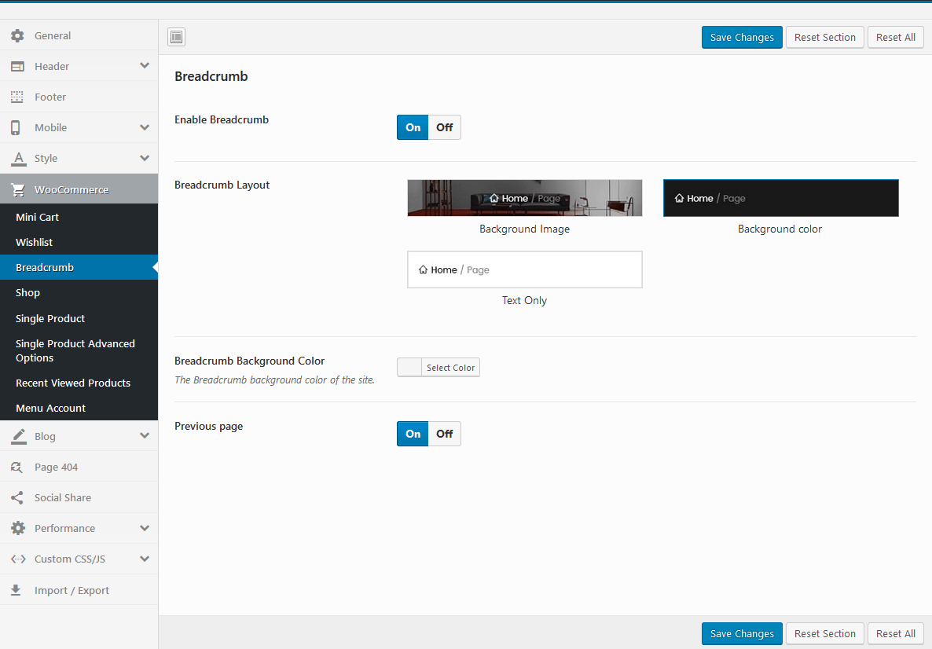Click bottom Reset Section button
The height and width of the screenshot is (649, 932).
(x=825, y=633)
